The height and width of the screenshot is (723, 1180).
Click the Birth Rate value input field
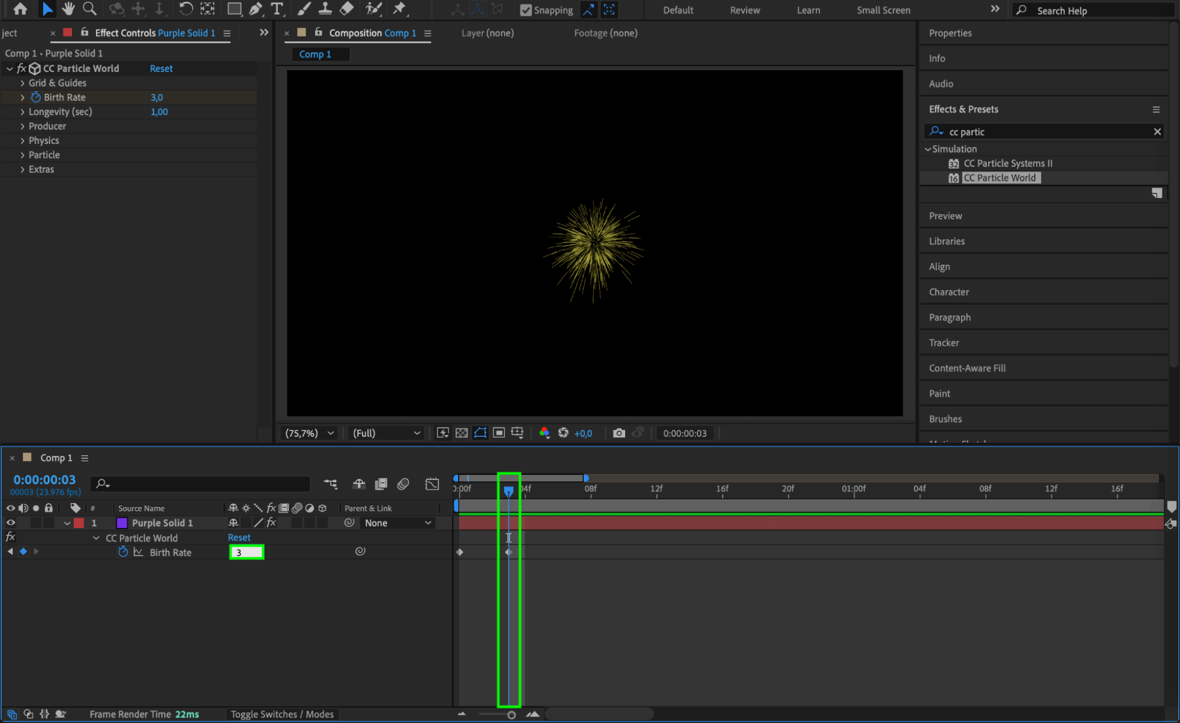pos(246,553)
